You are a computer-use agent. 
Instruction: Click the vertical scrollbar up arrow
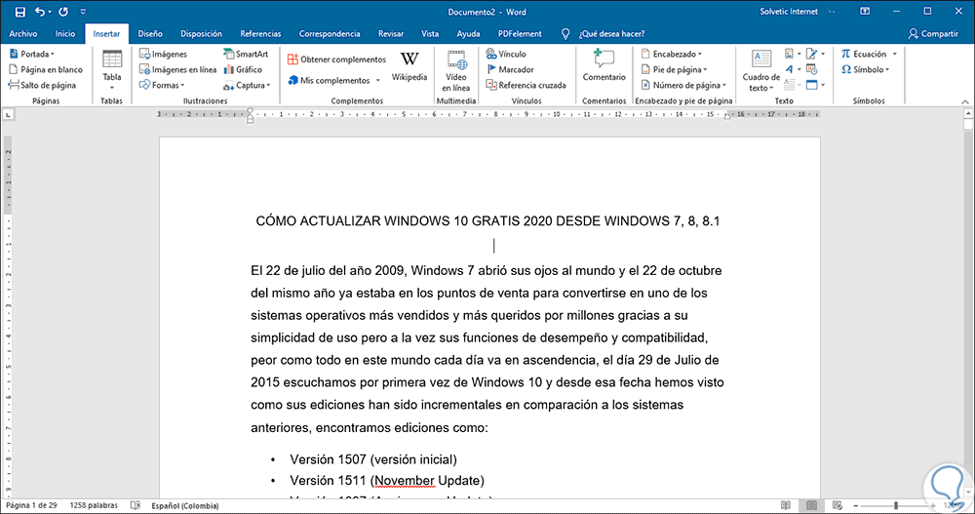[968, 114]
